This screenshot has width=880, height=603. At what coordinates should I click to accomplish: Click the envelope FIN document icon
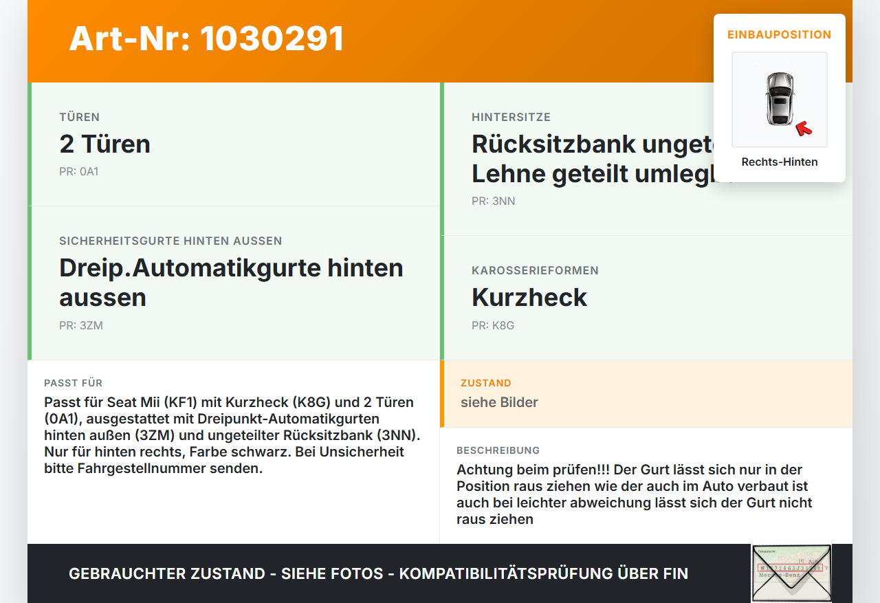(791, 573)
